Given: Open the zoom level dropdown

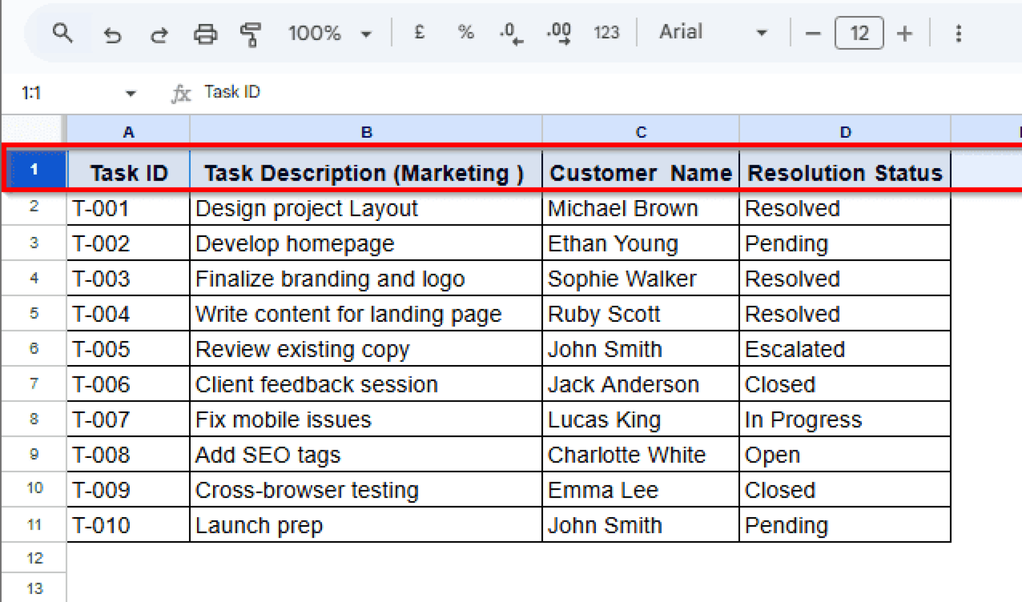Looking at the screenshot, I should (366, 33).
